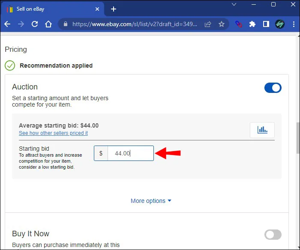Open the browser home page
Image resolution: width=300 pixels, height=250 pixels.
[48, 24]
